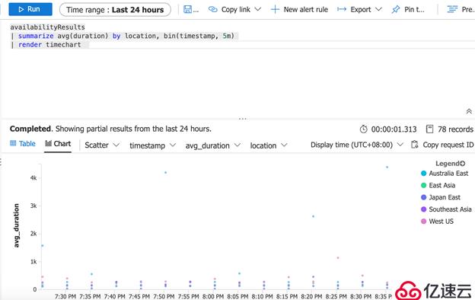
Task: Click in the query editor on availabilityResults line
Action: [x=47, y=27]
